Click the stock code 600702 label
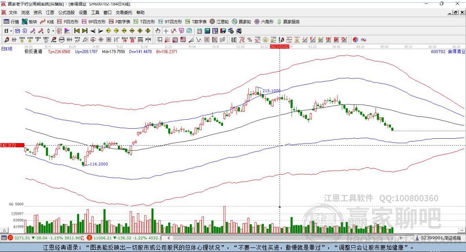 tap(438, 51)
